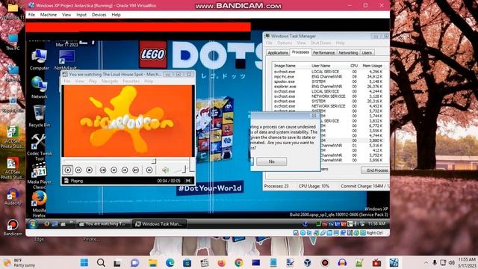Click the 'You are watching T...' taskbar button

pos(102,224)
